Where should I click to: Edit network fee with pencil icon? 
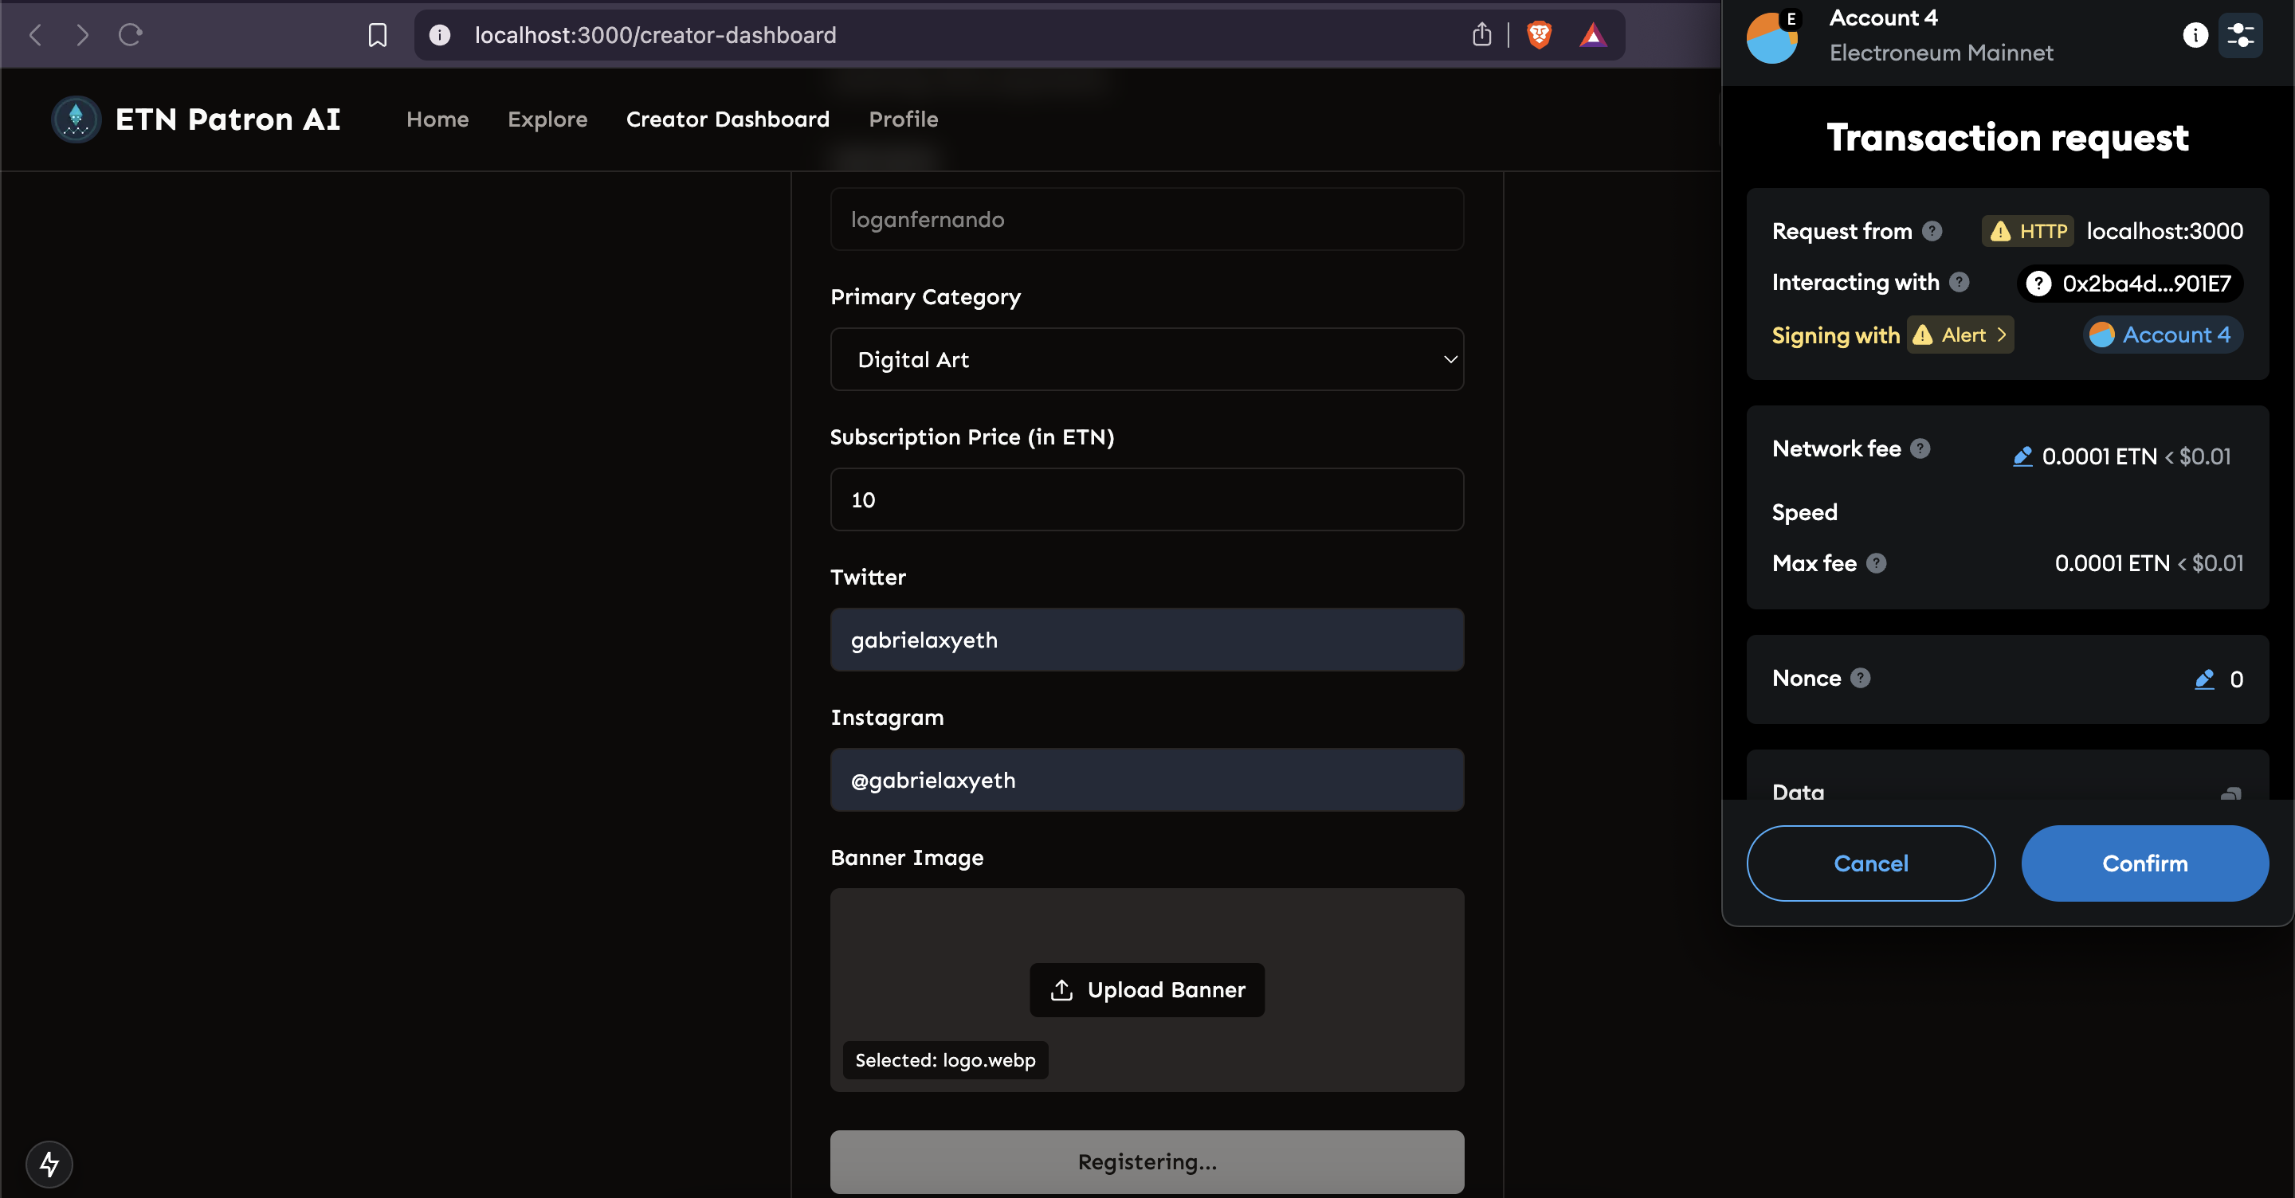pos(2022,456)
